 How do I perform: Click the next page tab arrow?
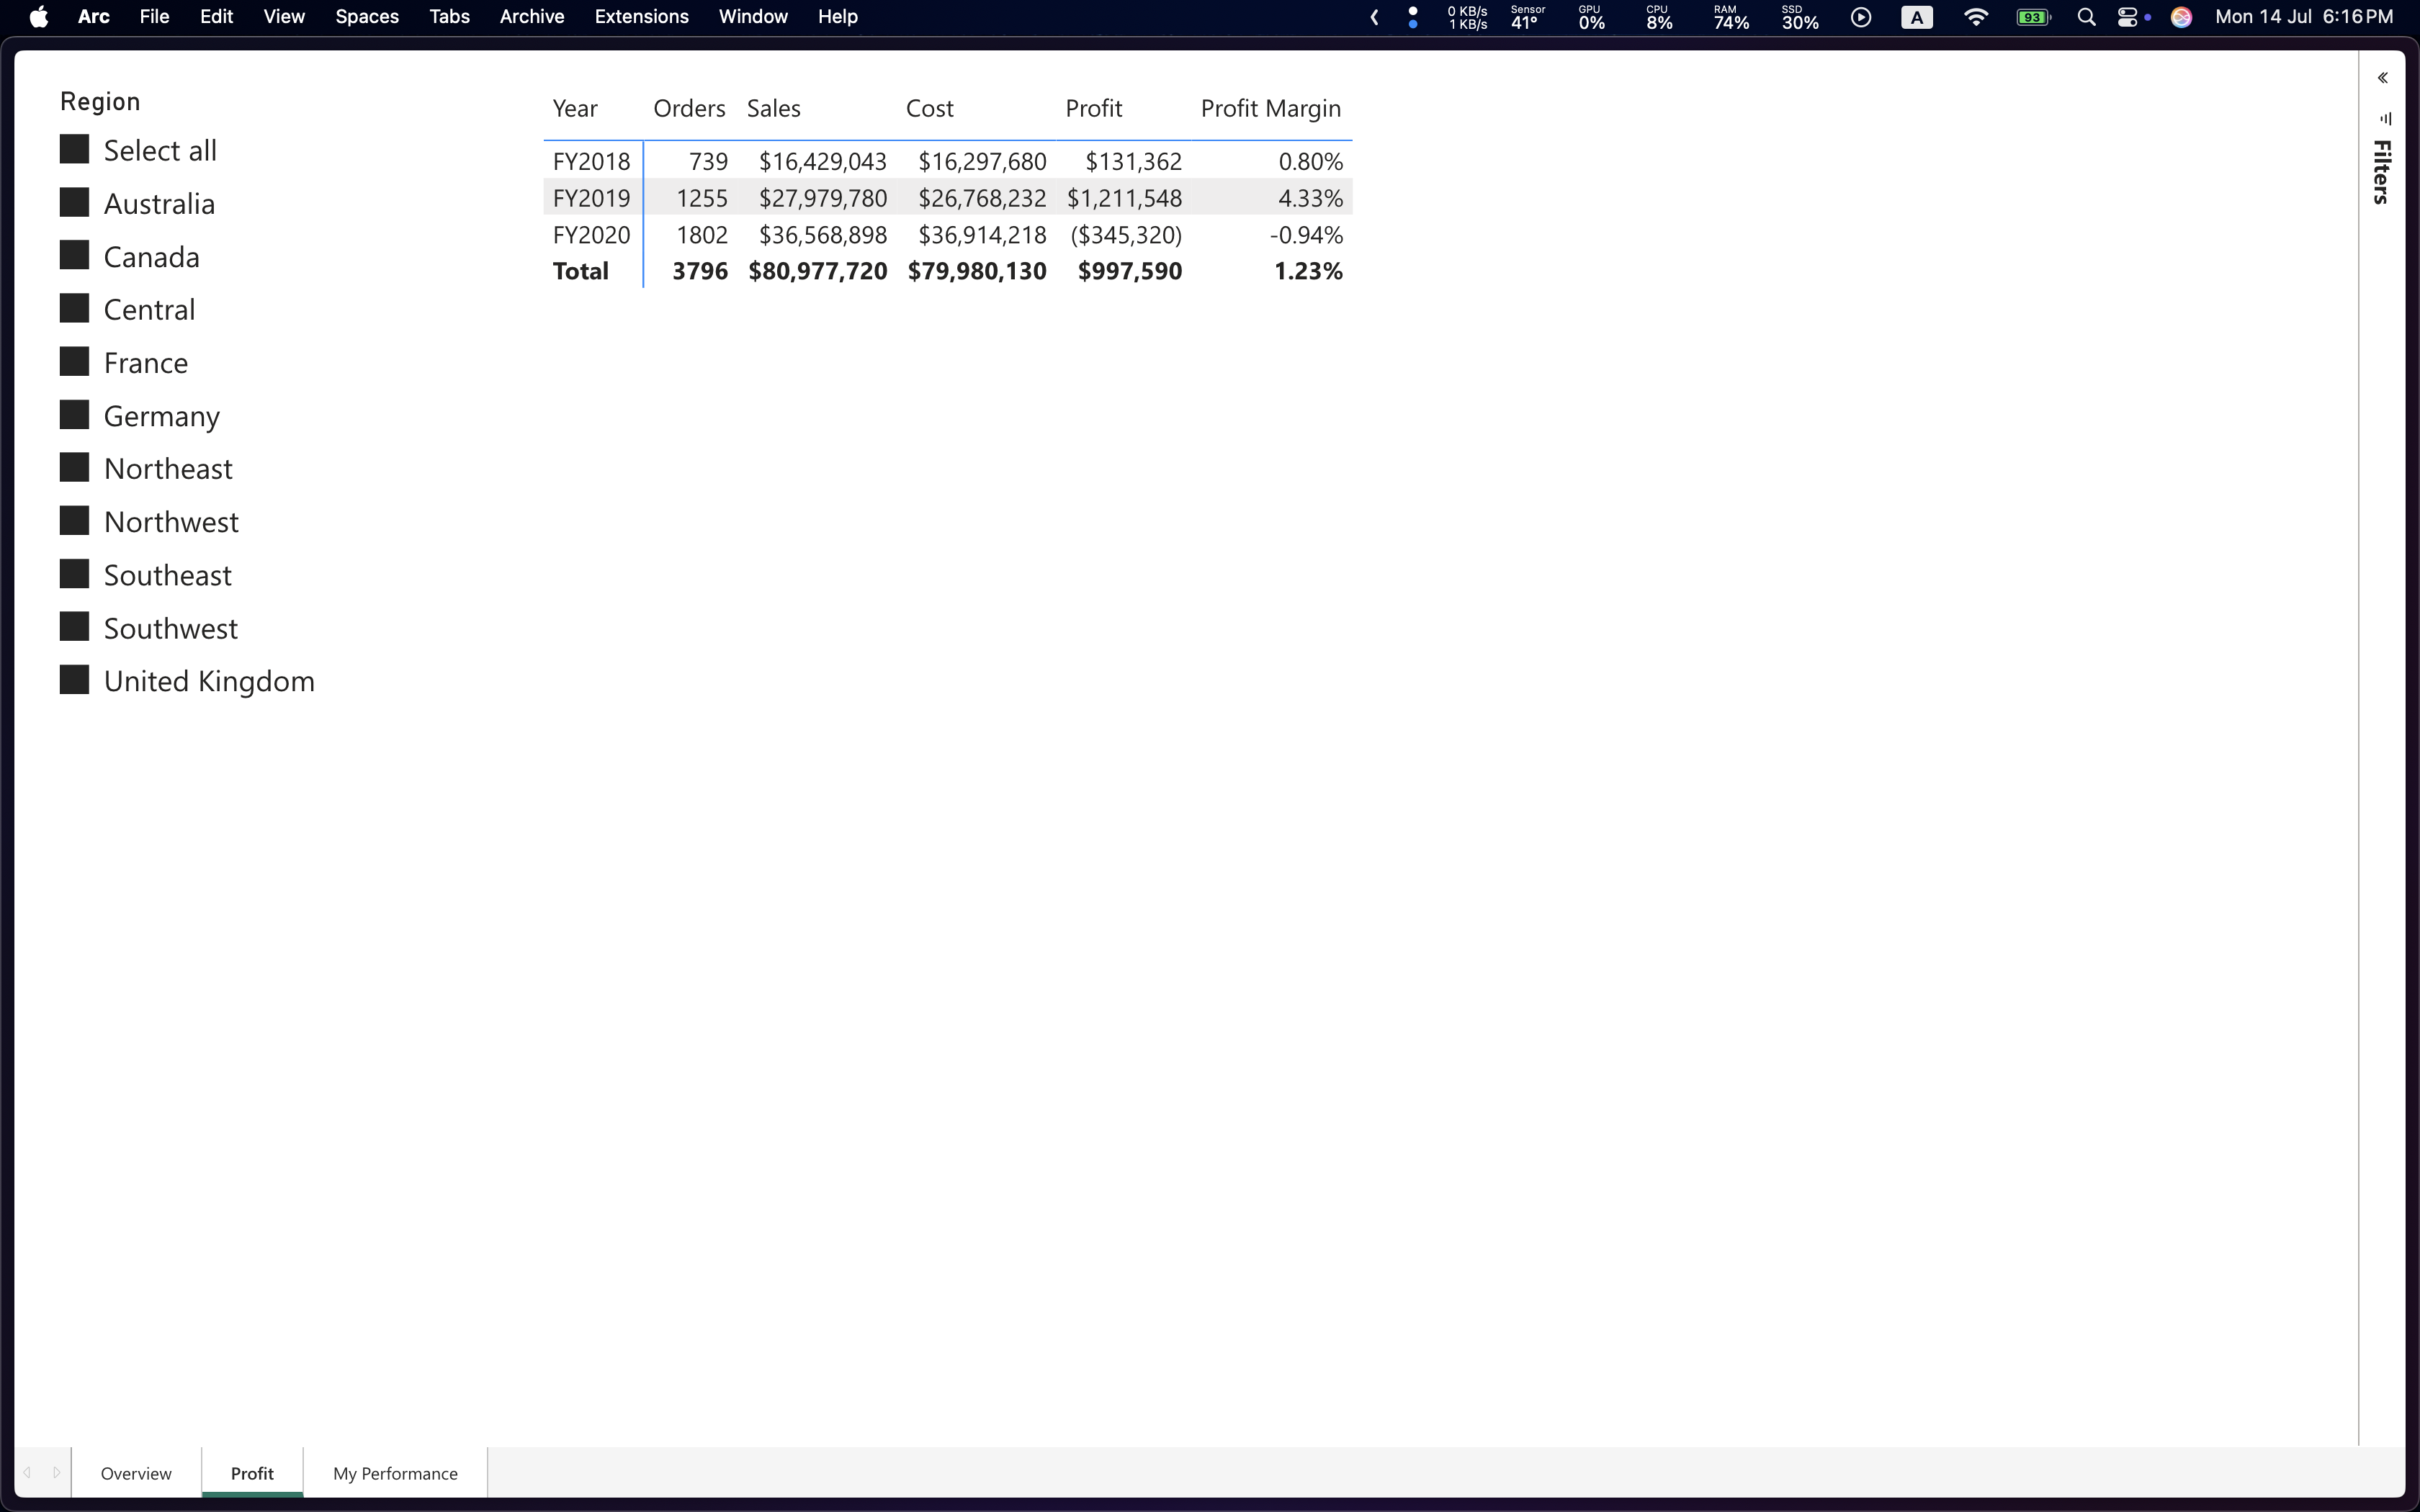point(57,1472)
